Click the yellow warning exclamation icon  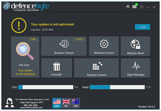pos(19,25)
